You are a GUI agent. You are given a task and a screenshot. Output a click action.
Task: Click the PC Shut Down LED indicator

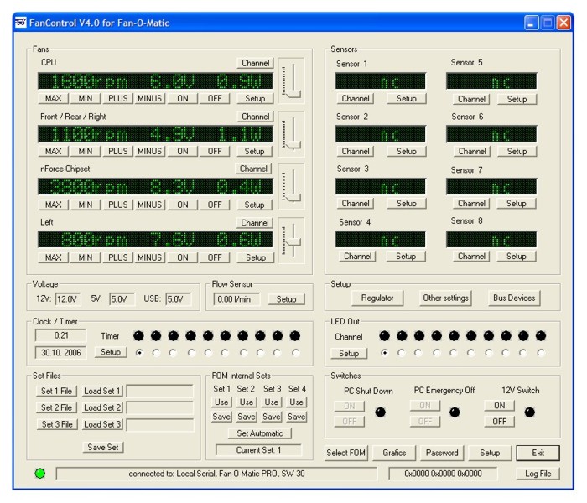[x=380, y=412]
